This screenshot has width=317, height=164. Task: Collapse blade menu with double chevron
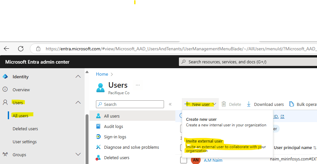(x=170, y=104)
